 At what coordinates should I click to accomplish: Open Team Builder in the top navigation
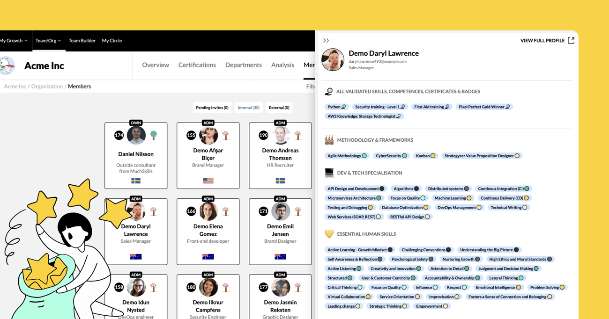coord(82,41)
